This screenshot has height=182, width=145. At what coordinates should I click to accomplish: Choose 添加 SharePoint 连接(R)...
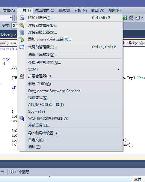pyautogui.click(x=70, y=39)
